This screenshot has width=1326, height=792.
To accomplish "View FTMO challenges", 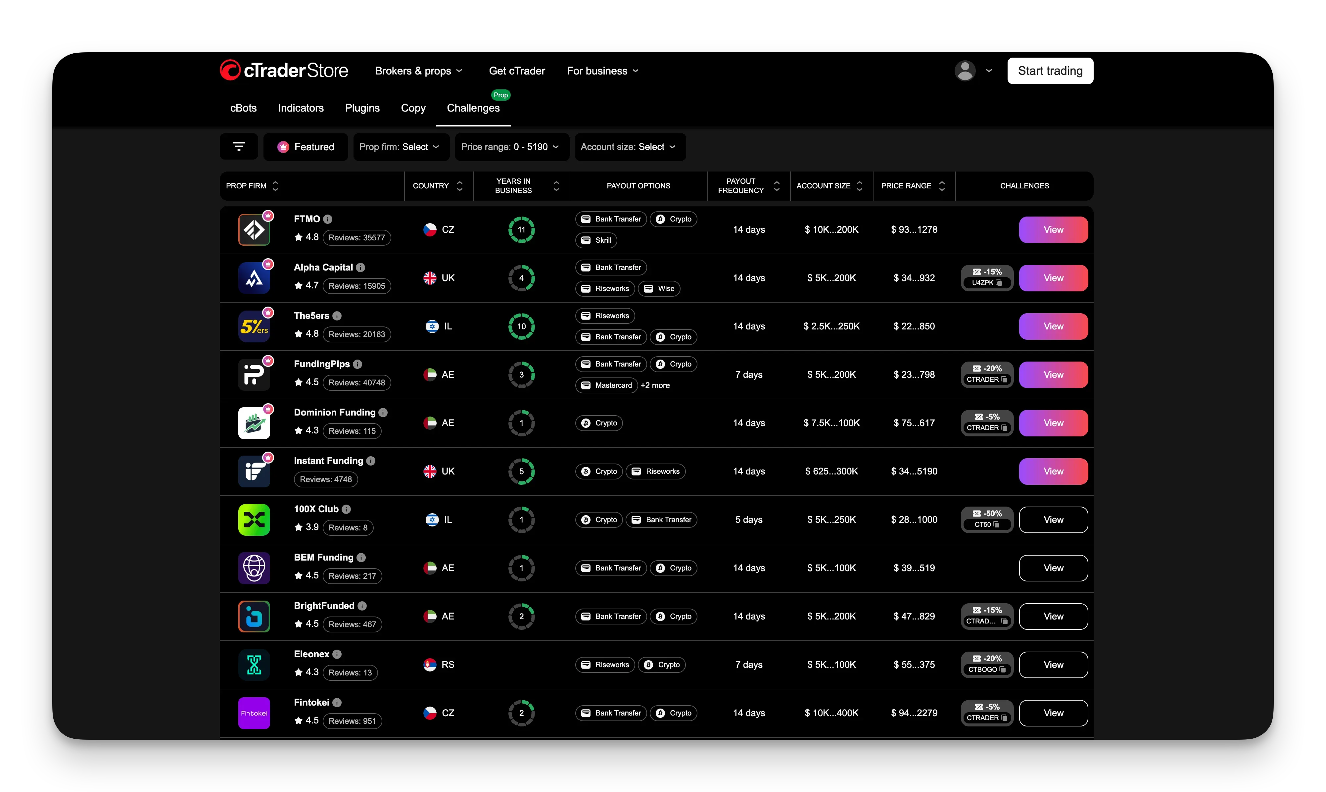I will click(x=1053, y=229).
